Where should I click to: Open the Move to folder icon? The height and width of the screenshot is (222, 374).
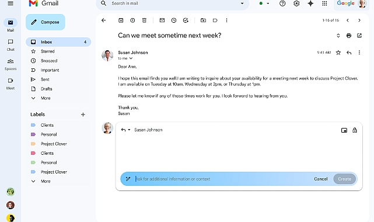click(x=203, y=20)
